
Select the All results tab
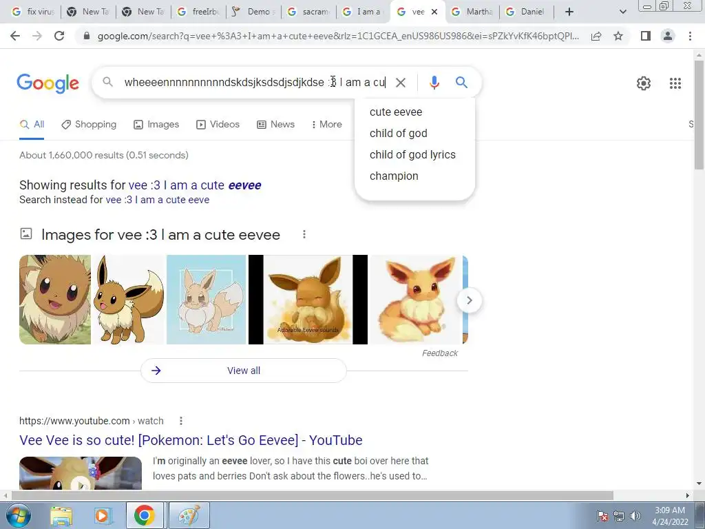pos(32,125)
